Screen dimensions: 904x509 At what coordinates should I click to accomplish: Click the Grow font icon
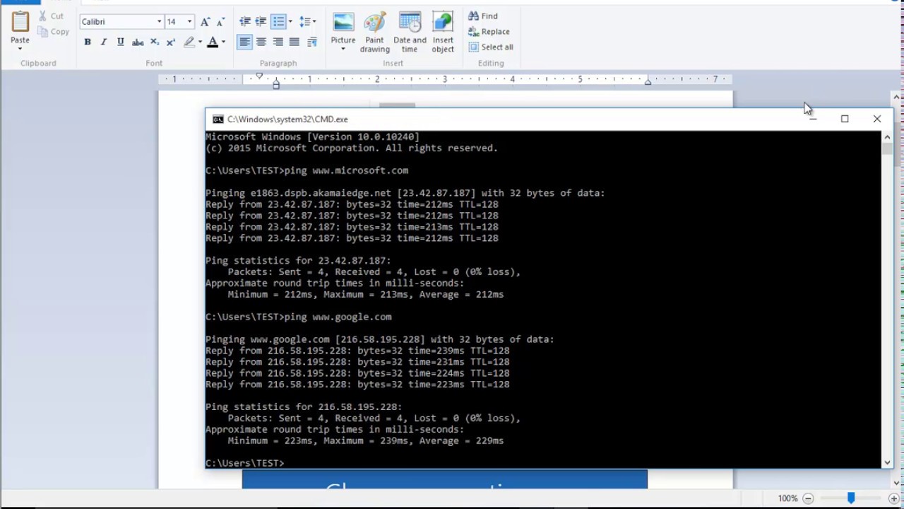pos(205,22)
